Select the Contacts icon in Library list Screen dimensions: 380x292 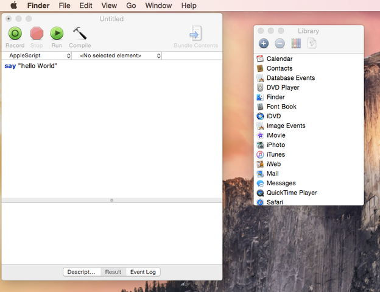coord(260,68)
